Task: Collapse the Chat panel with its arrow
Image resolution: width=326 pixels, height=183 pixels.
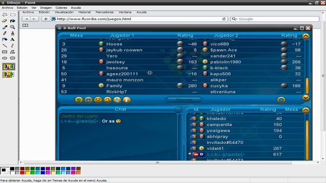Action: 178,110
